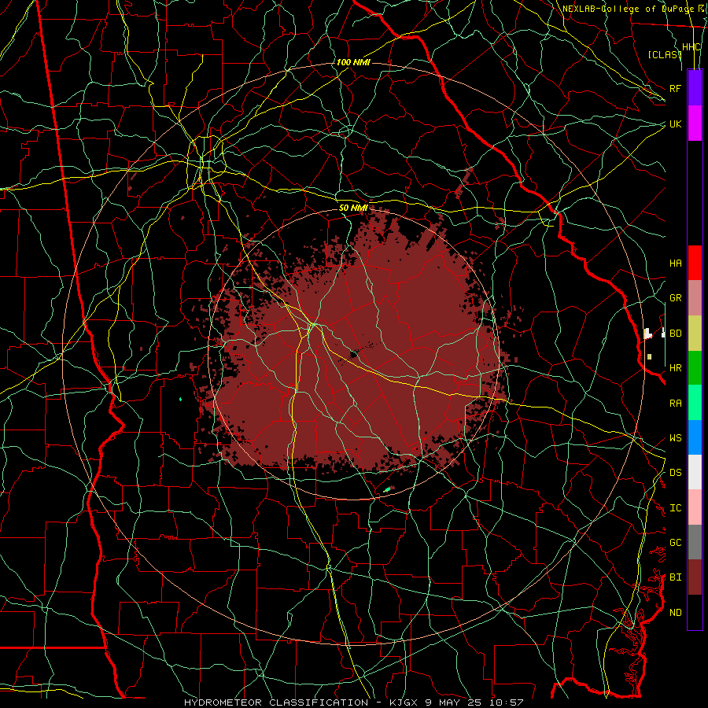Click the ND black legend swatch
This screenshot has height=708, width=708.
(x=695, y=612)
